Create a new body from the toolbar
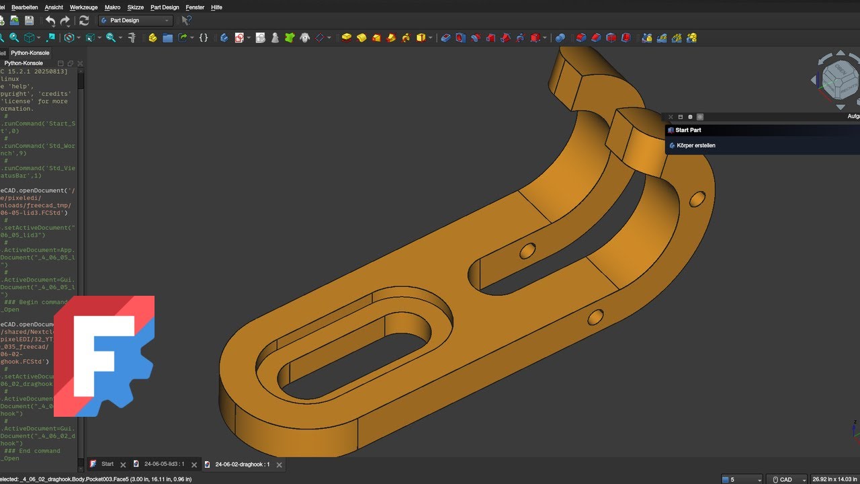The image size is (860, 484). click(x=224, y=38)
